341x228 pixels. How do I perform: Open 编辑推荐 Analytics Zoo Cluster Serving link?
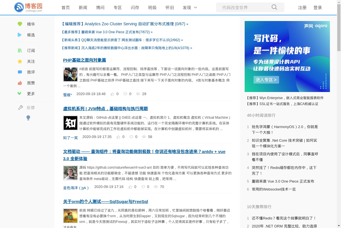125,24
